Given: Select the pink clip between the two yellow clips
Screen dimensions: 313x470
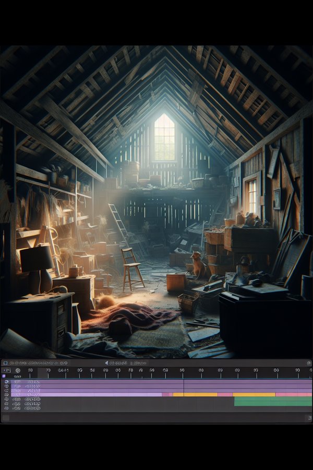Looking at the screenshot, I should coord(225,395).
